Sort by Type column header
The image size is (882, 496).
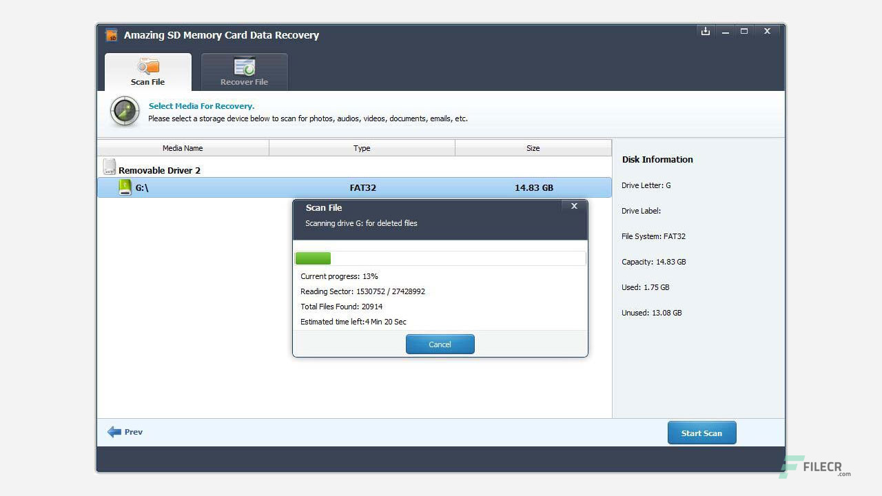click(x=362, y=148)
